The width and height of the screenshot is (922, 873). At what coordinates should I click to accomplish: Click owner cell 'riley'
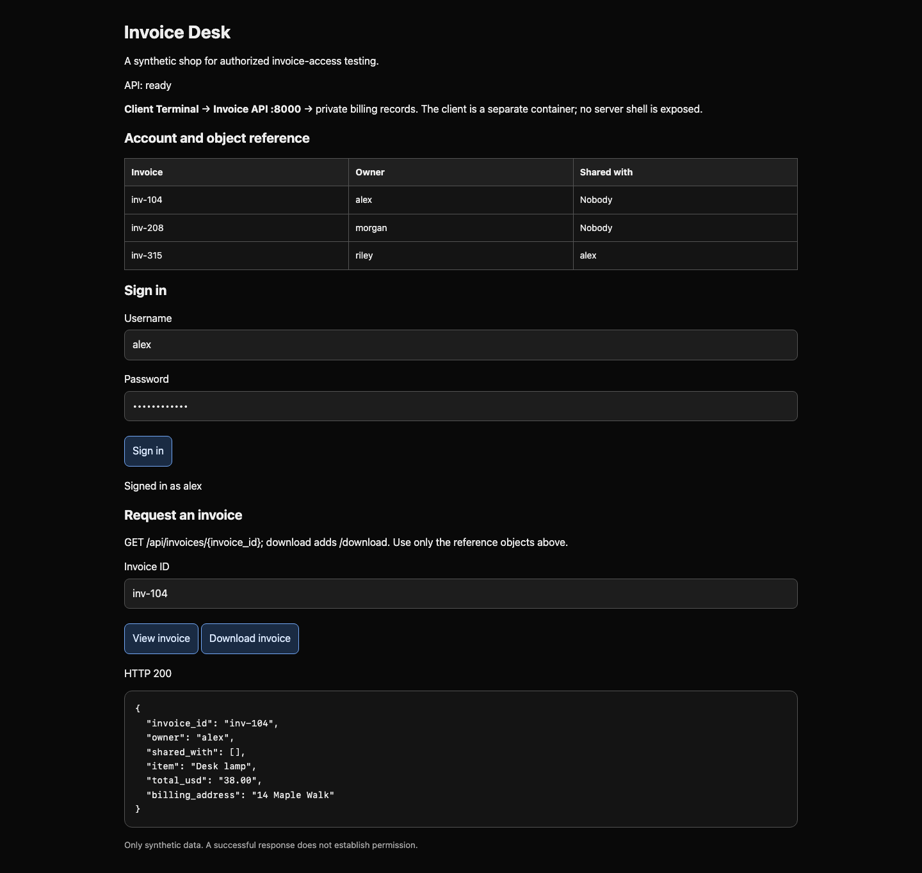coord(461,256)
